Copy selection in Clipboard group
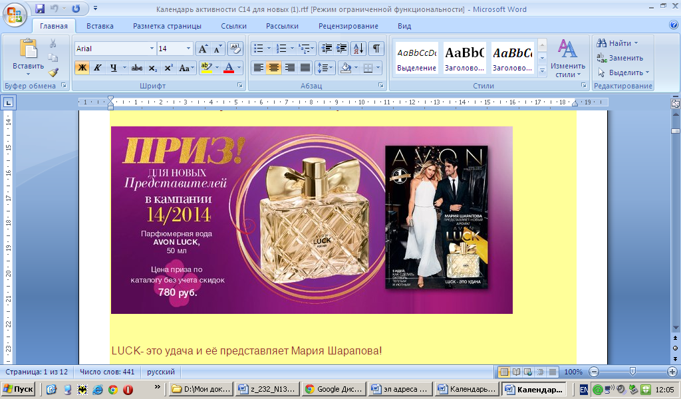This screenshot has width=681, height=399. click(53, 58)
